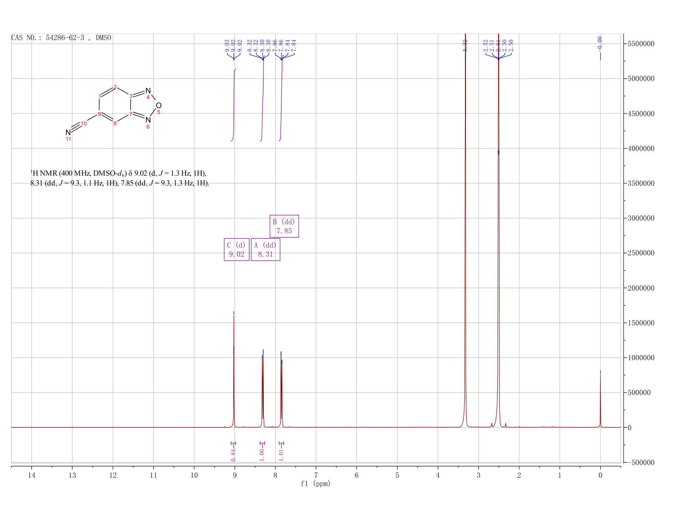Screen dimensions: 676x522
Task: Click the integral curve above the 8.31 peak
Action: click(263, 102)
